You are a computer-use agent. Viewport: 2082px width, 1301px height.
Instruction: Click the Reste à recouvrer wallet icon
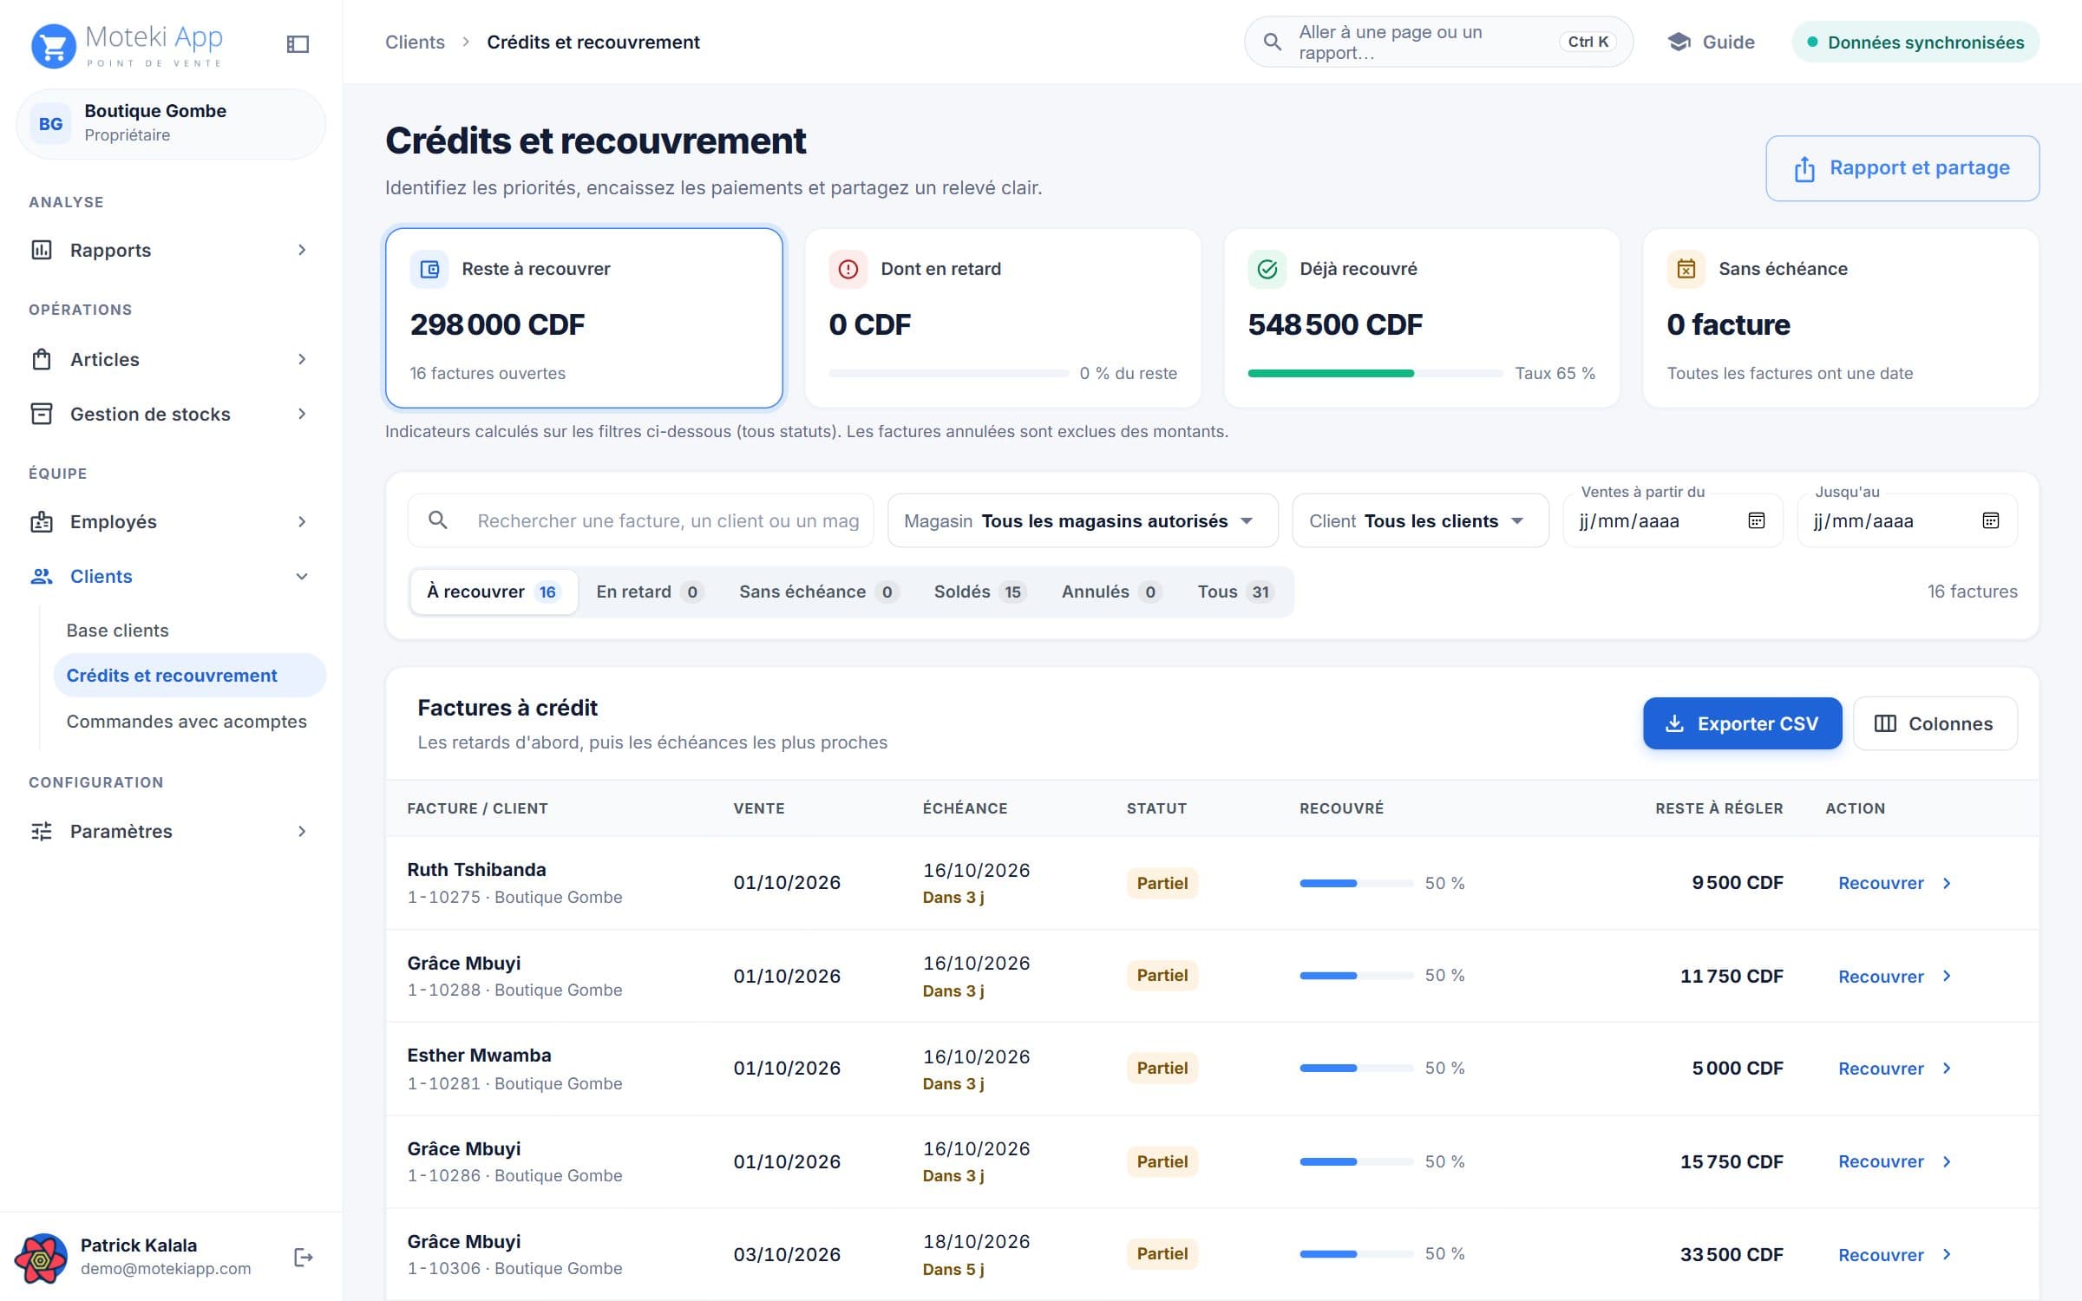click(x=429, y=269)
